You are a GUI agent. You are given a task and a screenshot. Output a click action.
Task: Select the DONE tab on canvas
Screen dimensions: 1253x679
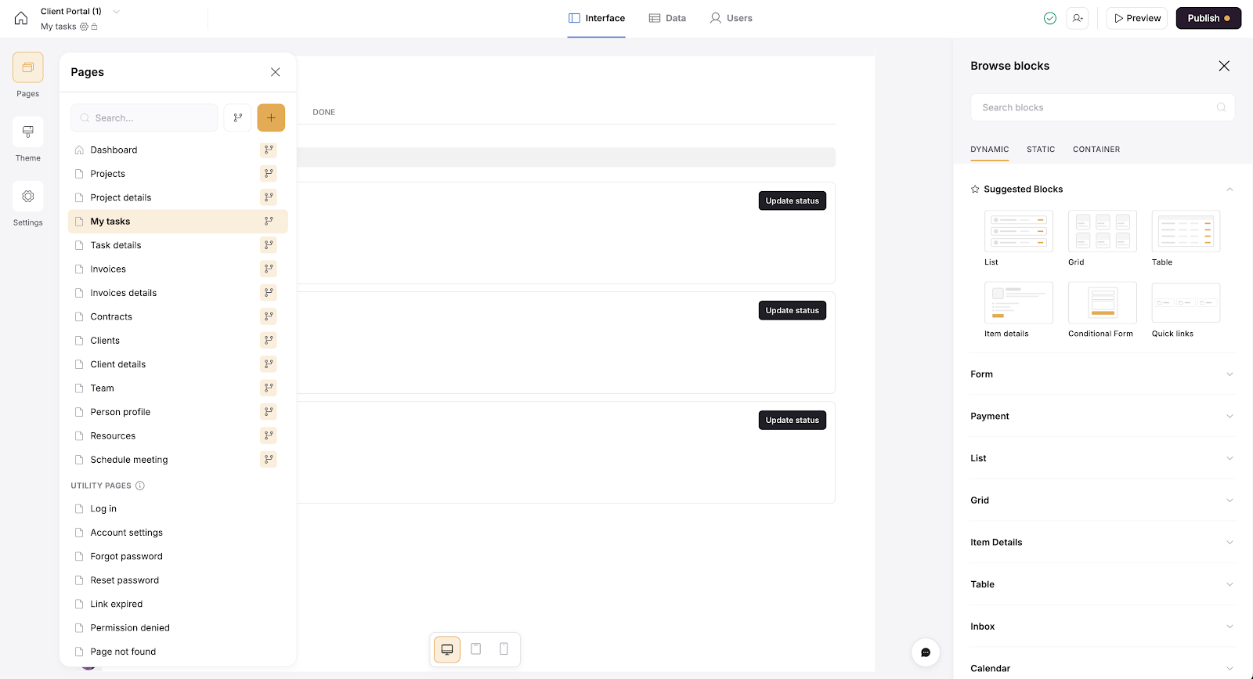(324, 112)
